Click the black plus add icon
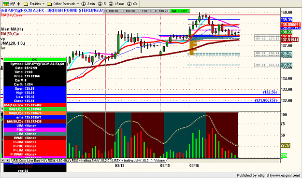The image size is (302, 178). pos(19,4)
